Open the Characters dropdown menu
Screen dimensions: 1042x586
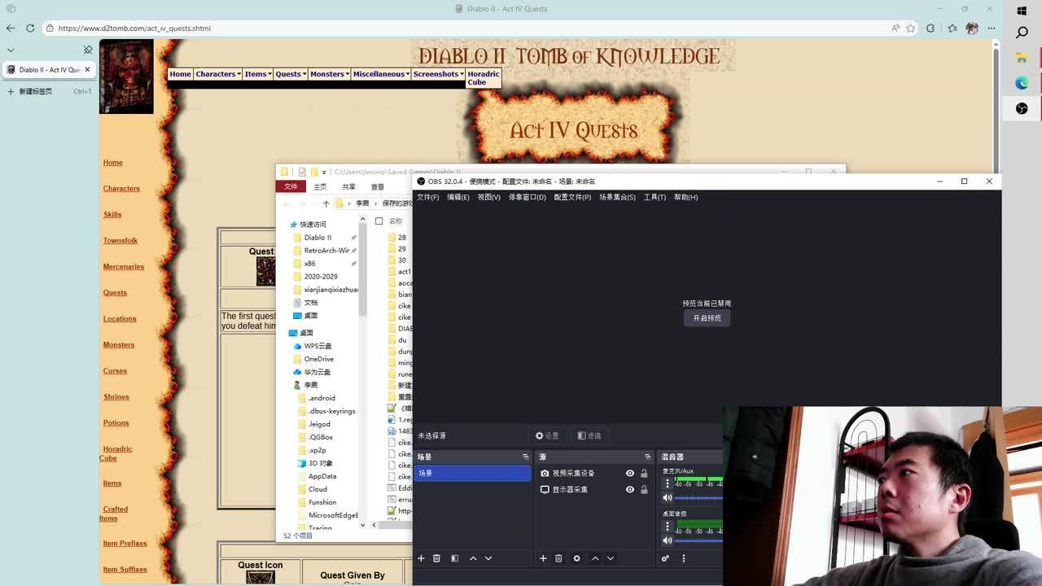[x=218, y=74]
